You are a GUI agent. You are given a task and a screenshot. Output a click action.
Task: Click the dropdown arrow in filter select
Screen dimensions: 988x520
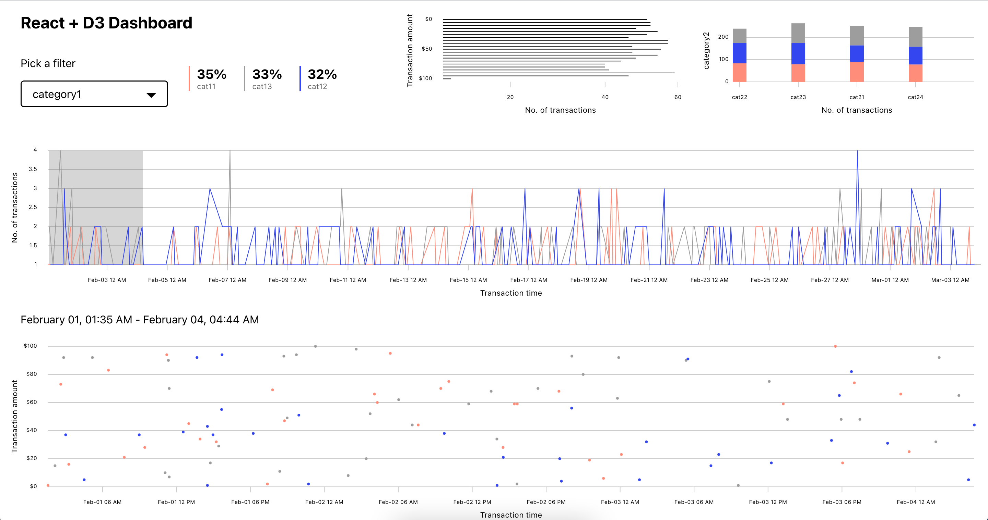(151, 95)
